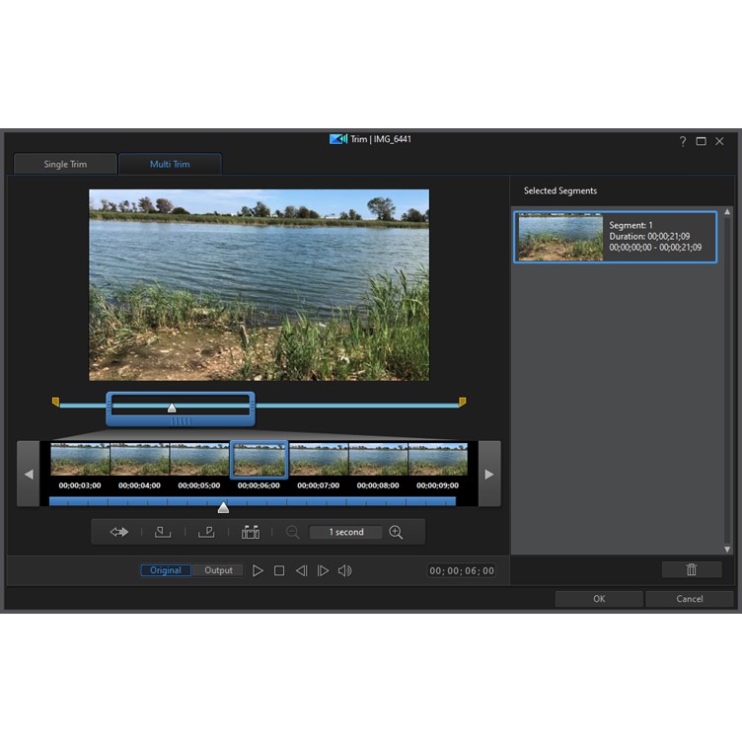Zoom out the timeline magnifier
The height and width of the screenshot is (742, 742).
(x=293, y=532)
